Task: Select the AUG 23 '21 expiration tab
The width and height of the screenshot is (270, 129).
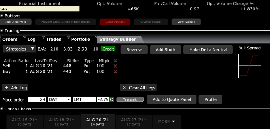Action: [x=134, y=121]
